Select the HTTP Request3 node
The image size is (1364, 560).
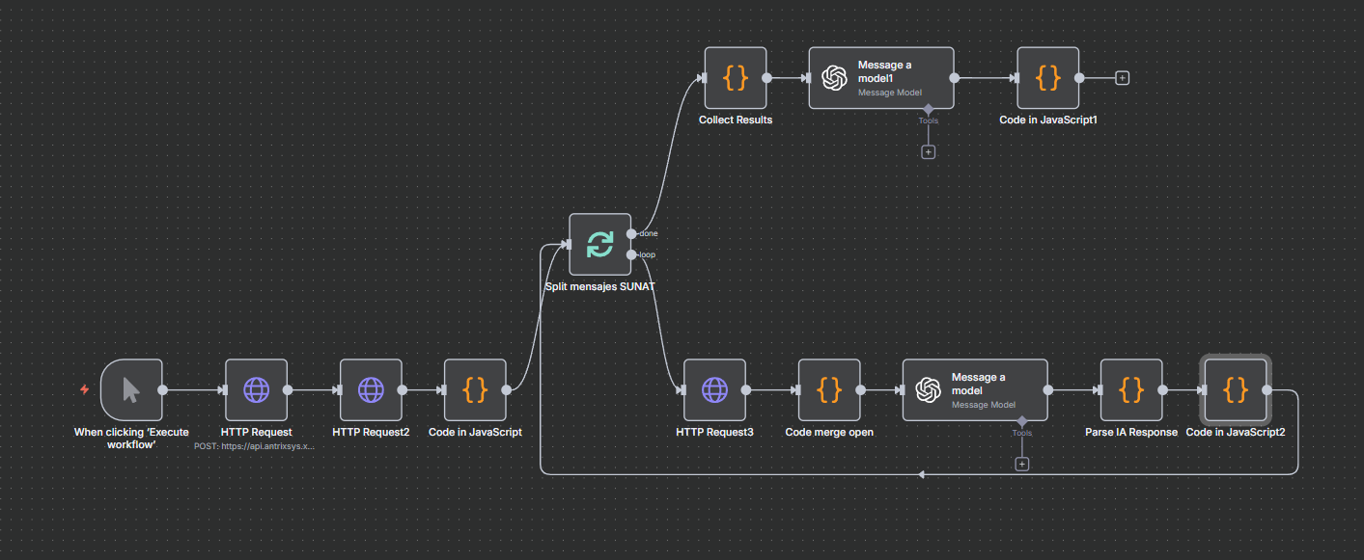coord(714,390)
